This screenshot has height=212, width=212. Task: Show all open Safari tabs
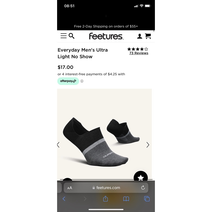147,199
